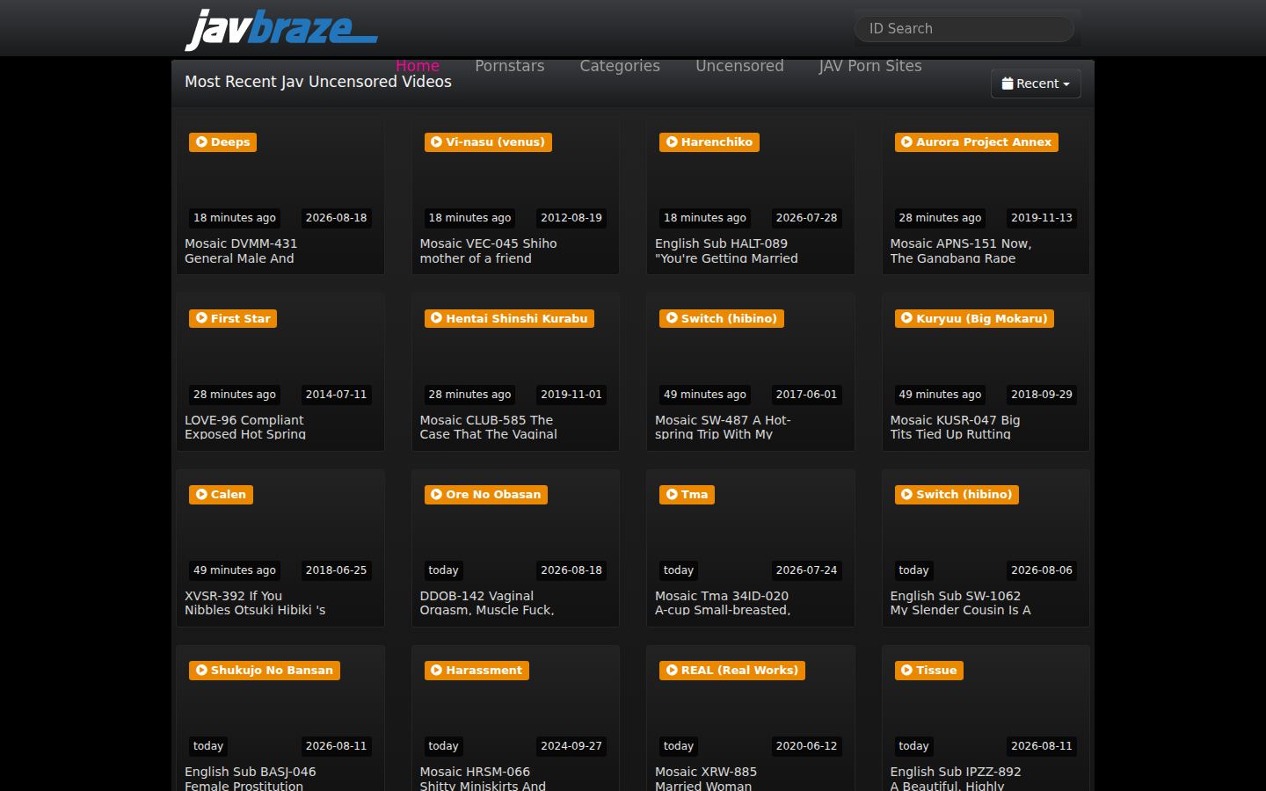Click the "Most Recent Jav Uncensored Videos" heading
Image resolution: width=1266 pixels, height=791 pixels.
[x=318, y=82]
